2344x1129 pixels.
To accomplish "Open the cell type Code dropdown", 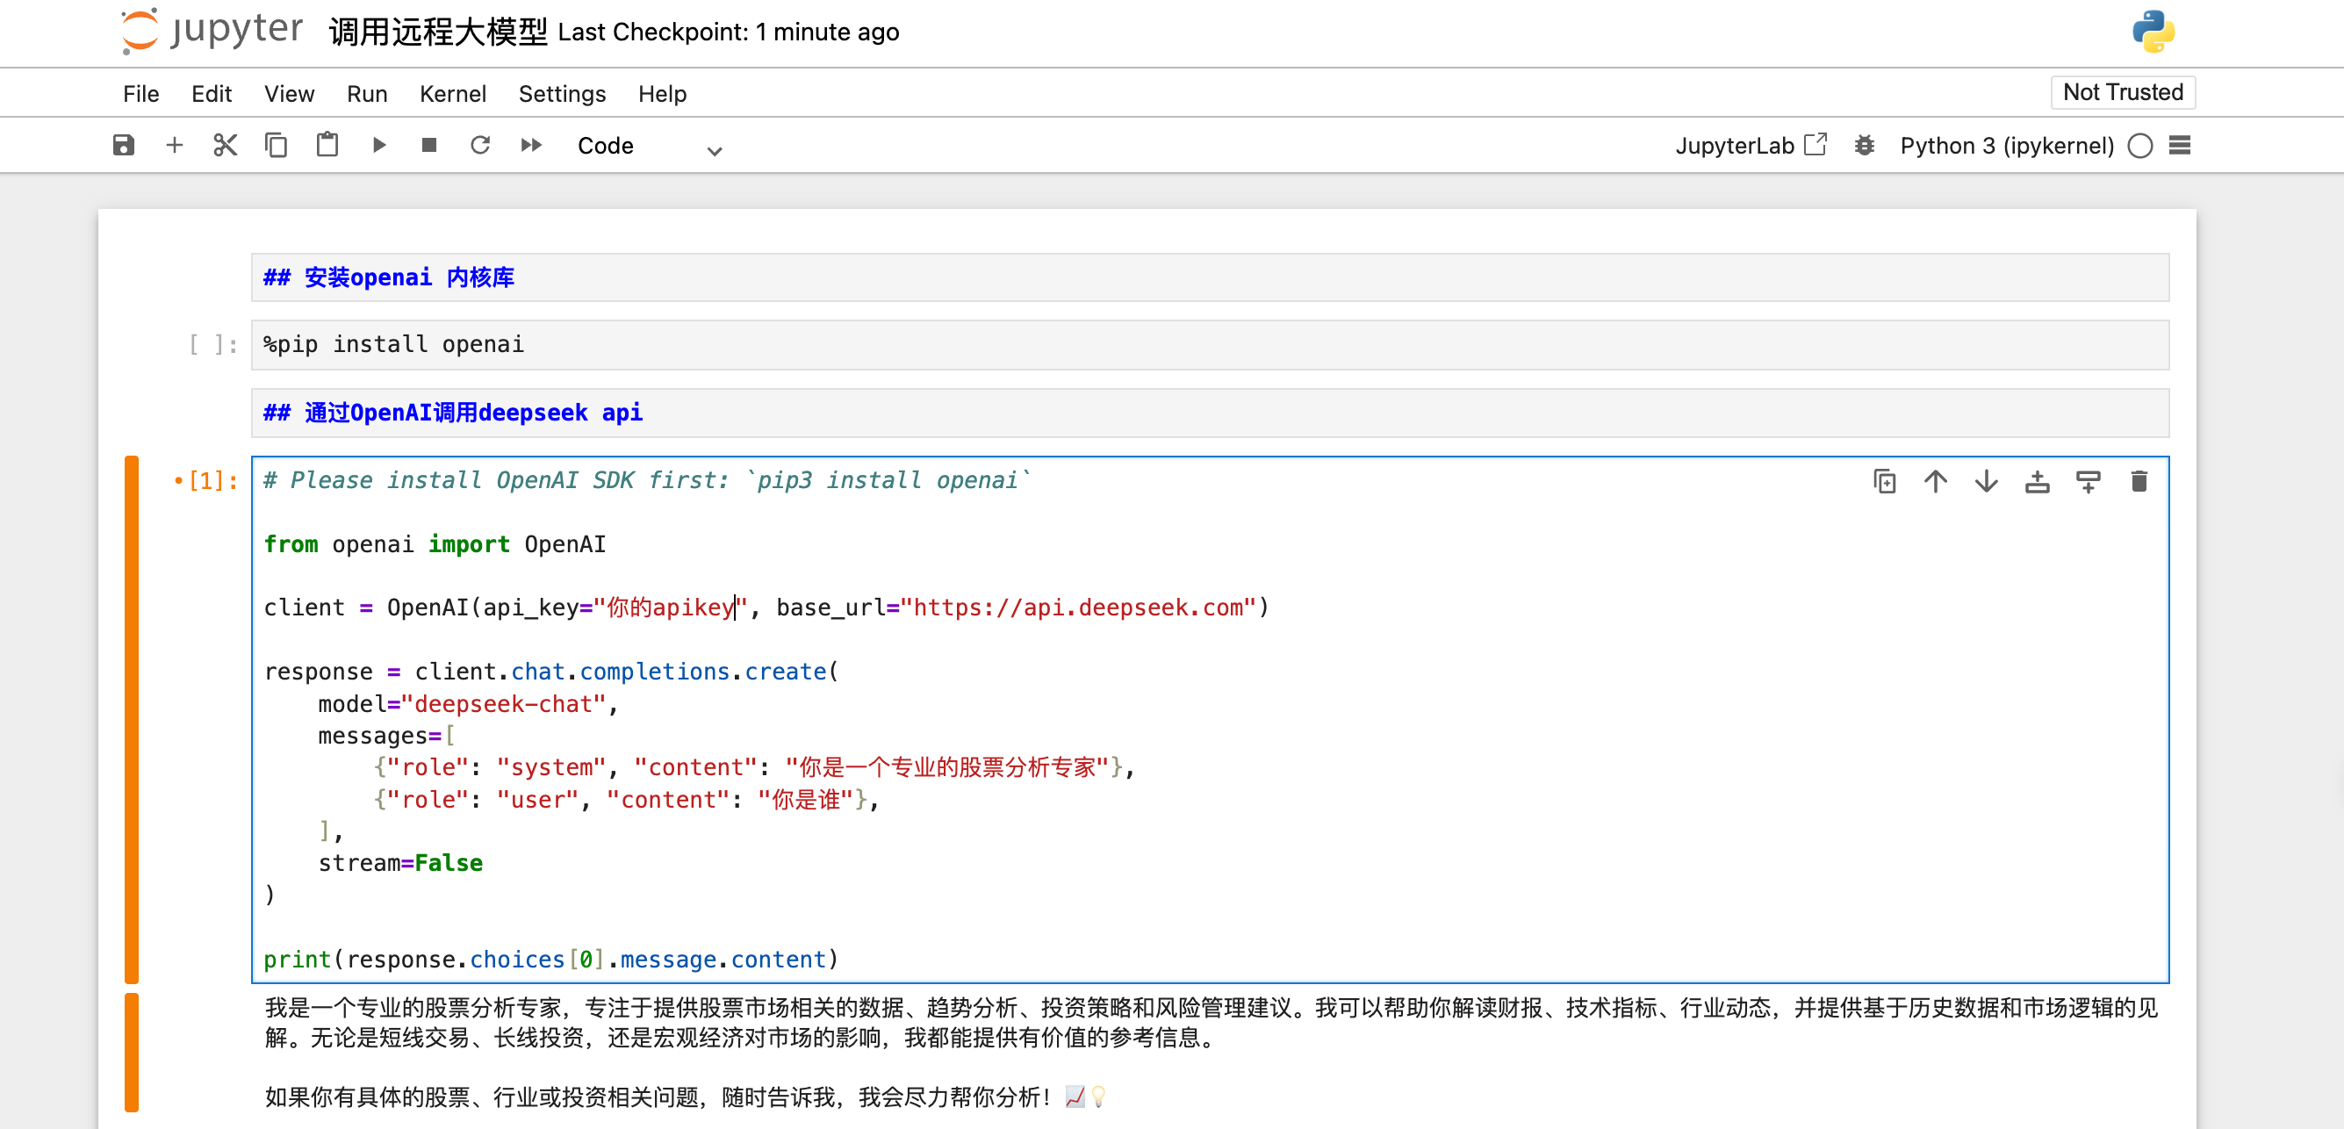I will pos(649,147).
